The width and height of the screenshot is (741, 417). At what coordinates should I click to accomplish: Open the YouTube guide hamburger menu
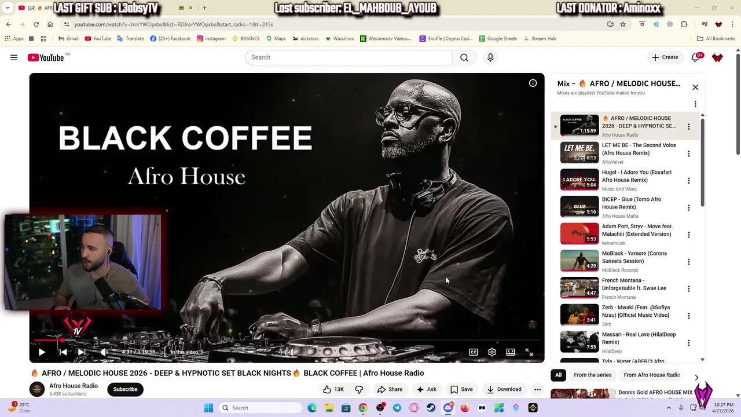click(x=14, y=57)
